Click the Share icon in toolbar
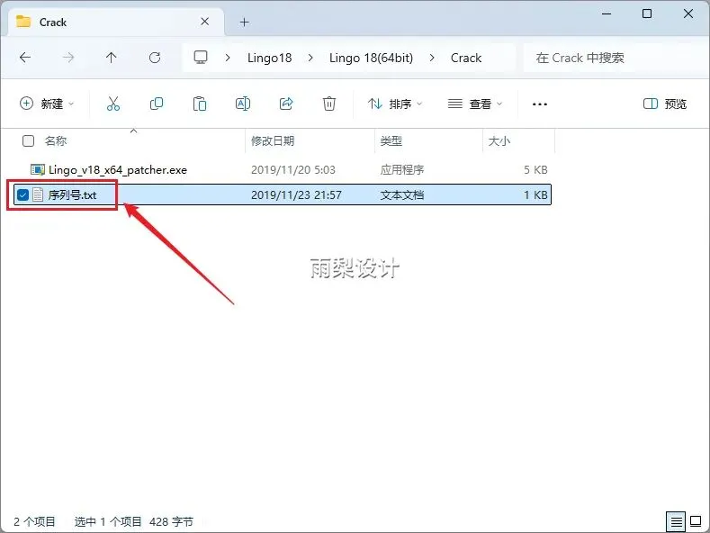This screenshot has height=533, width=710. [x=286, y=104]
